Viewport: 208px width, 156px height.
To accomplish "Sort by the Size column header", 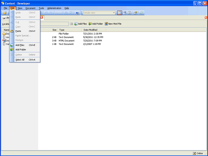I will (x=54, y=30).
